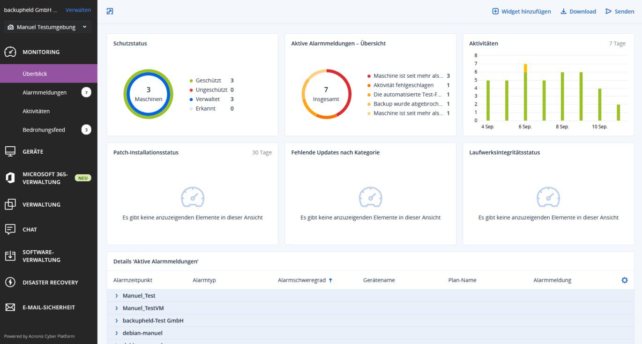Click the Disaster Recovery lightning icon
This screenshot has height=344, width=642.
(10, 282)
